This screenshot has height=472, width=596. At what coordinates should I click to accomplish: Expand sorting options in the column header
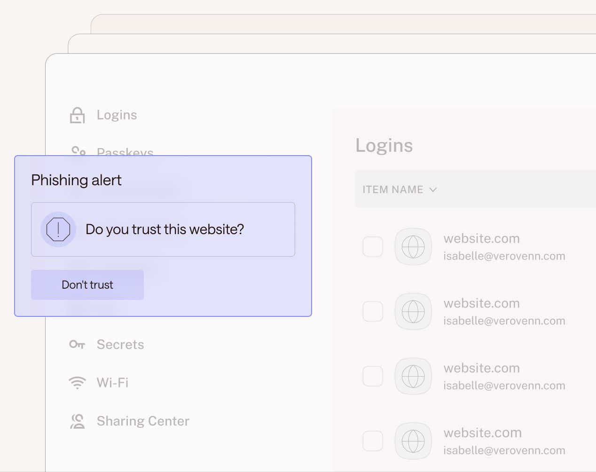[x=433, y=189]
